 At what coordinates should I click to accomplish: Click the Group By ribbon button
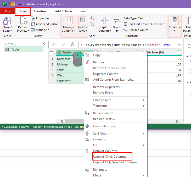click(x=117, y=24)
